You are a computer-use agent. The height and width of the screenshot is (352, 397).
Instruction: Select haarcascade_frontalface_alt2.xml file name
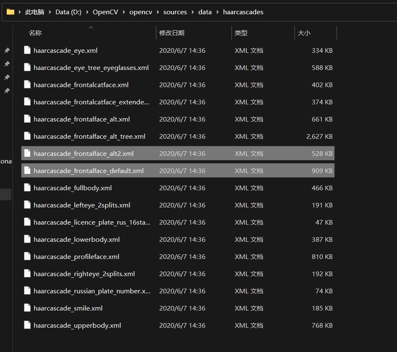[84, 153]
